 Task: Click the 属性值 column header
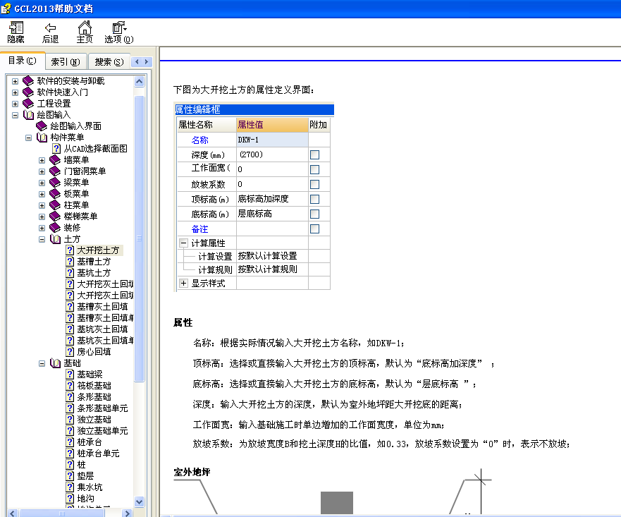(x=272, y=125)
